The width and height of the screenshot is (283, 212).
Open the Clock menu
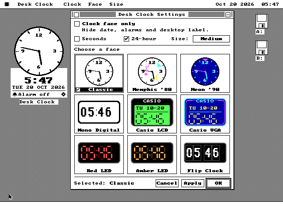72,4
